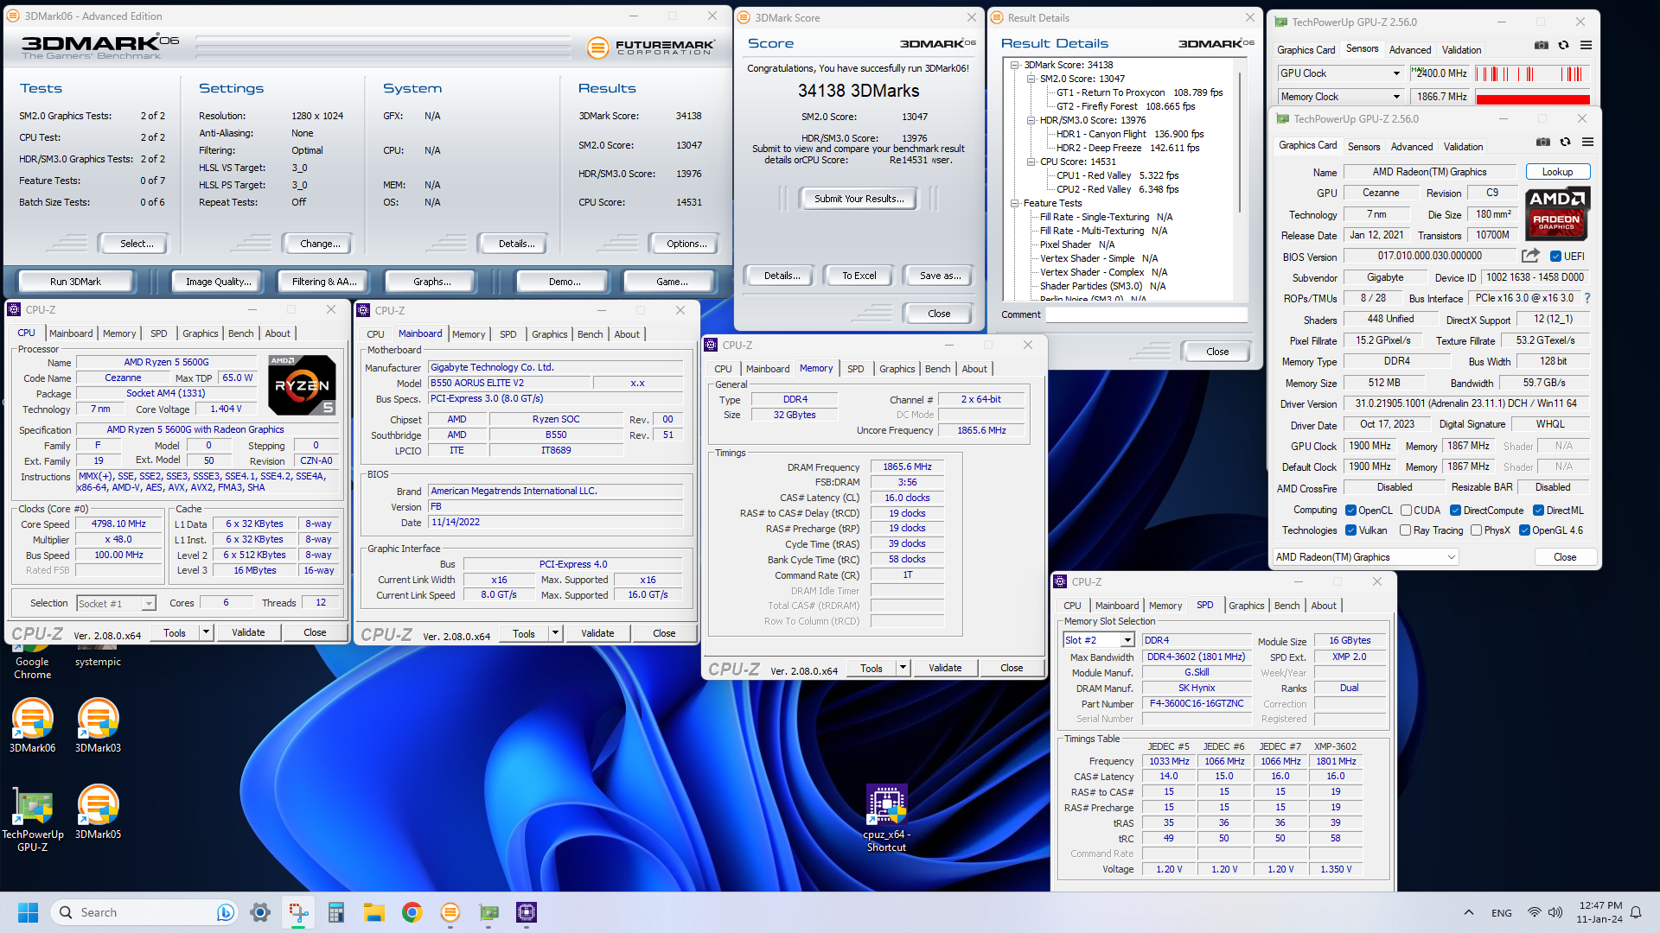
Task: Click the 3DMark orange icon on the taskbar
Action: [x=450, y=912]
